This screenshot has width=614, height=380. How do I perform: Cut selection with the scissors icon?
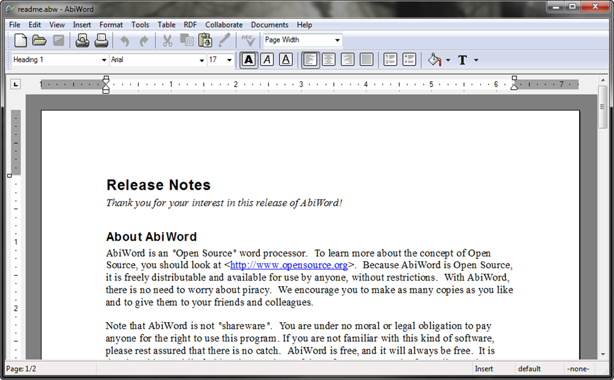point(168,41)
